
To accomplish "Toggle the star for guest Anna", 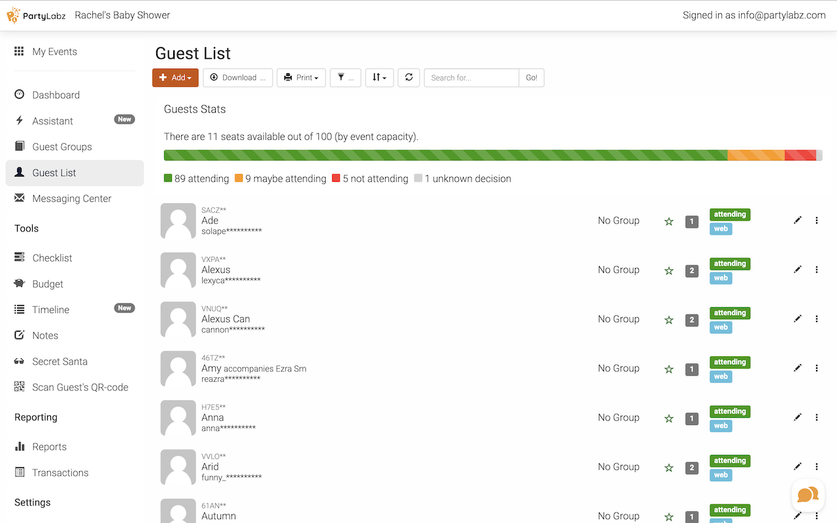I will [668, 418].
